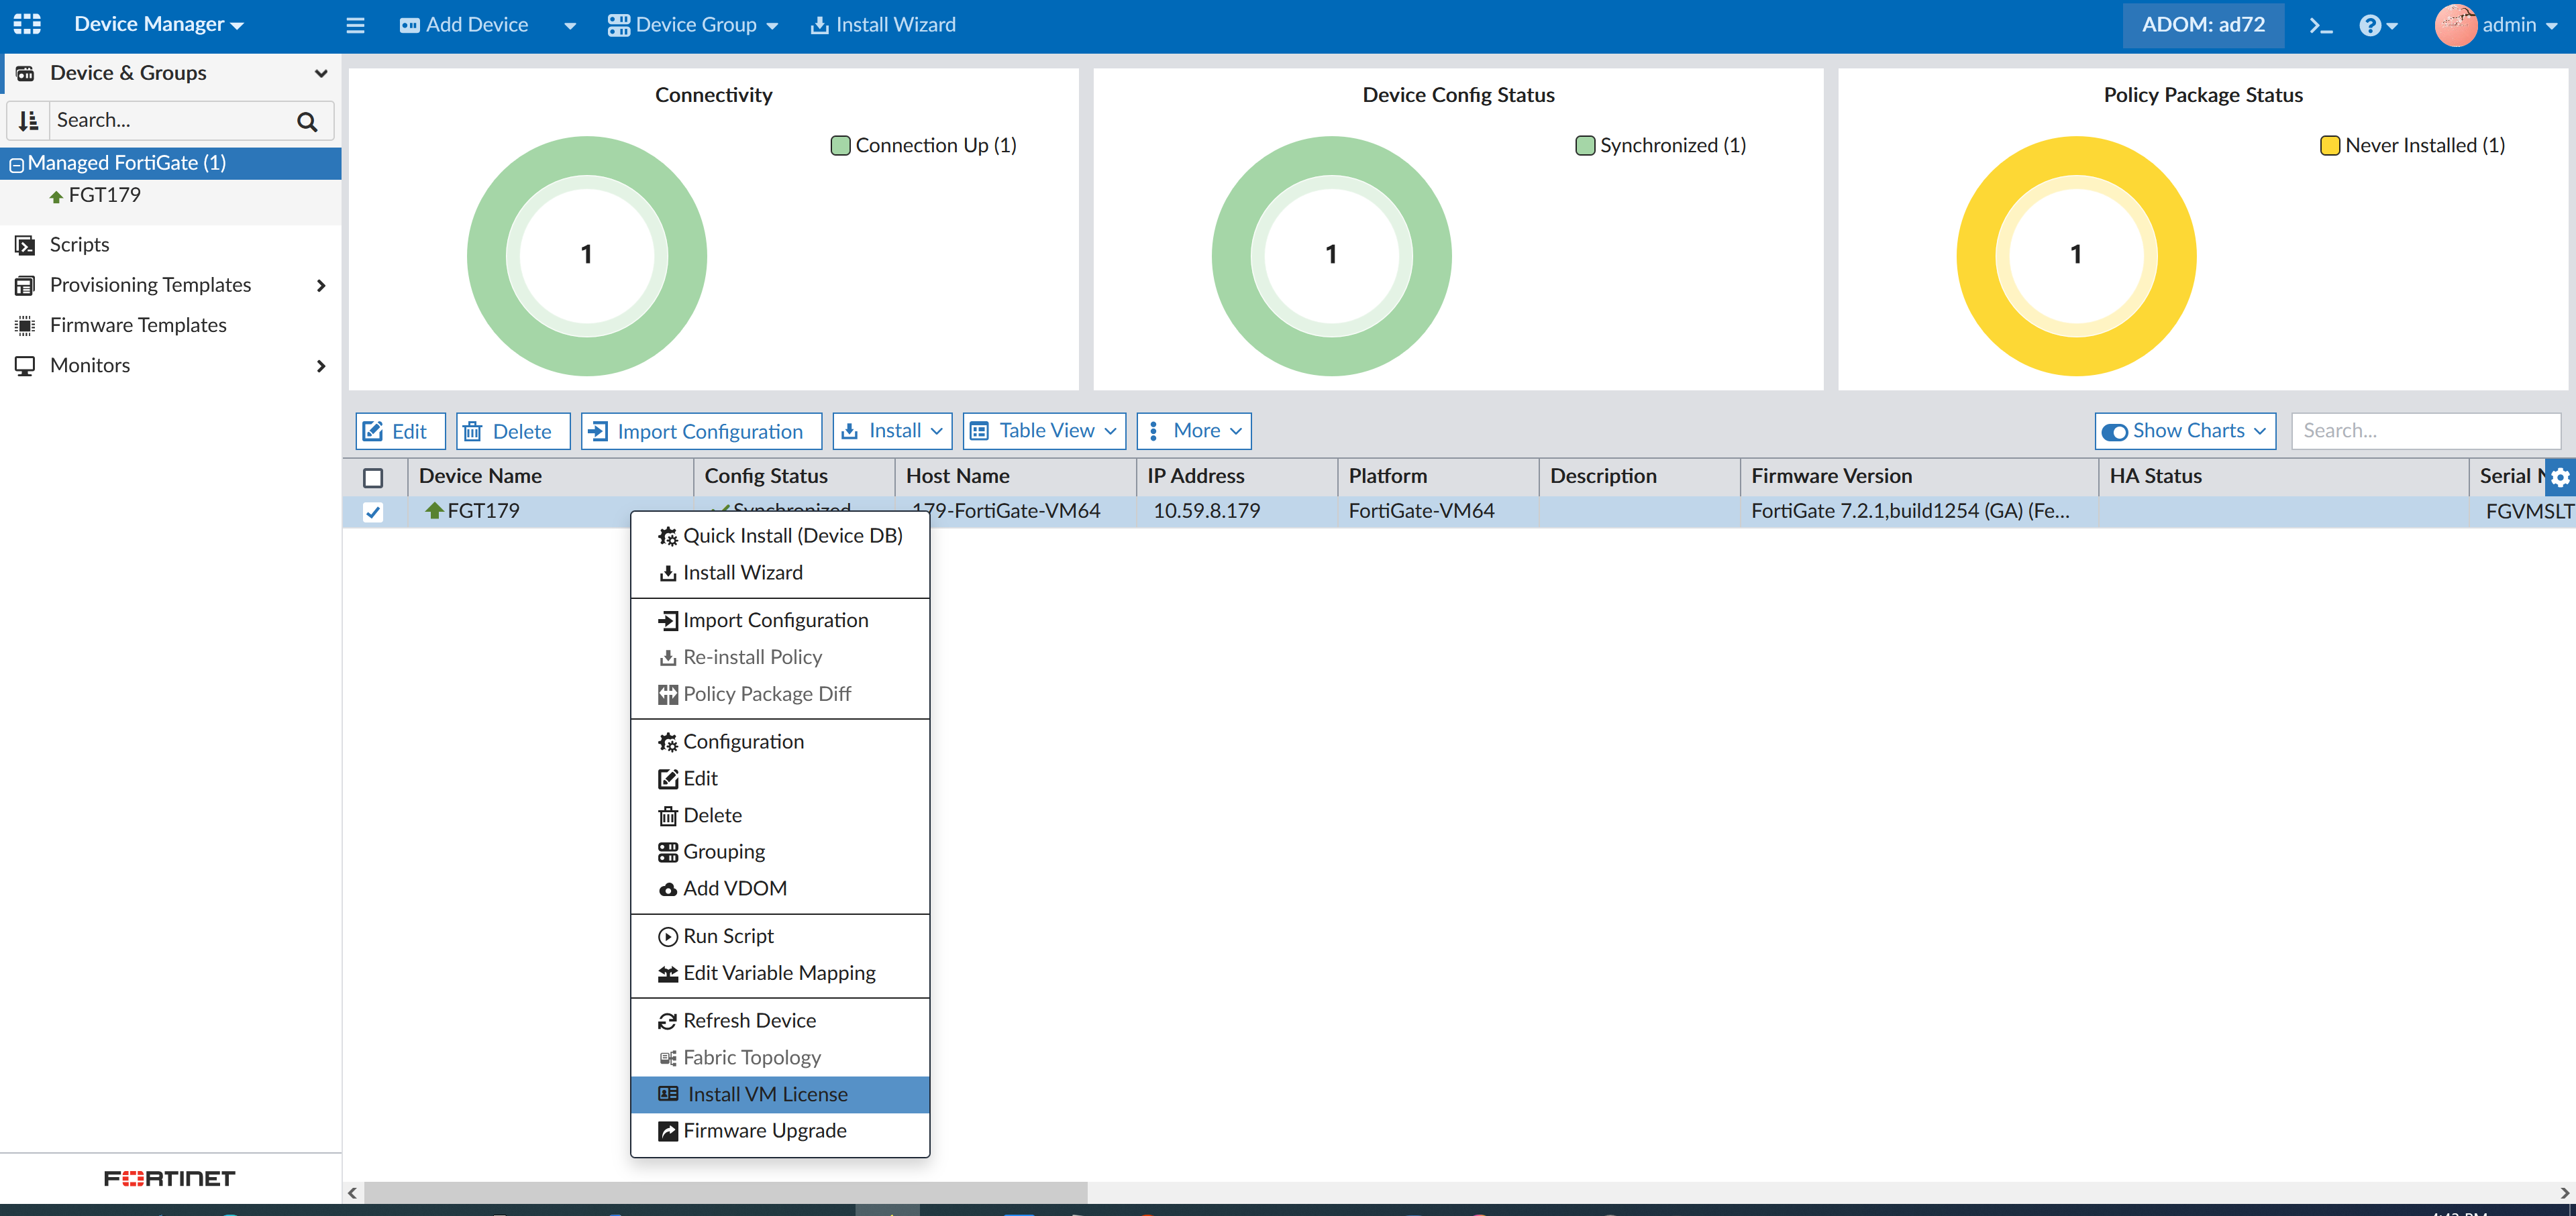Choose Firmware Upgrade from context menu
2576x1216 pixels.
764,1130
